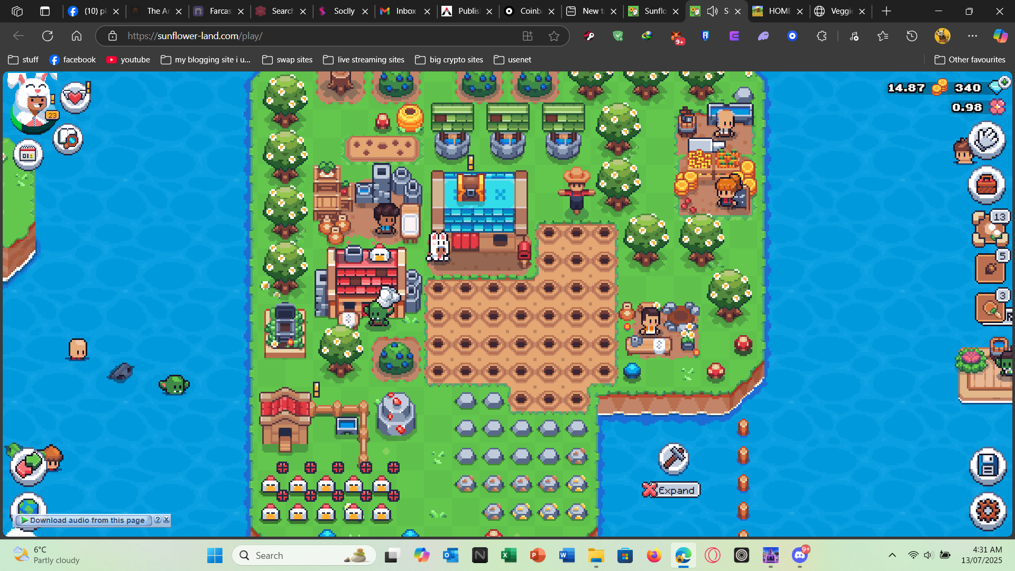Show hidden system tray icons

[892, 555]
